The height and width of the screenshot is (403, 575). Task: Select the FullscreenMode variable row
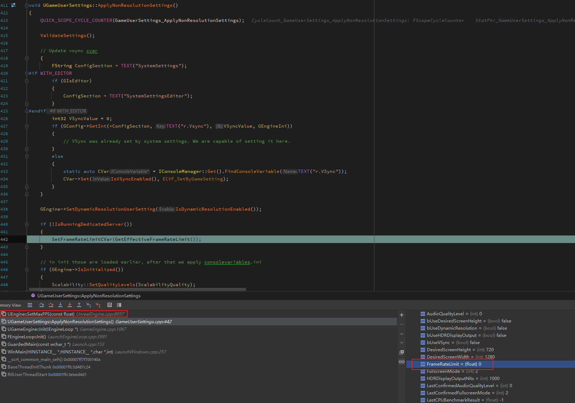point(490,371)
